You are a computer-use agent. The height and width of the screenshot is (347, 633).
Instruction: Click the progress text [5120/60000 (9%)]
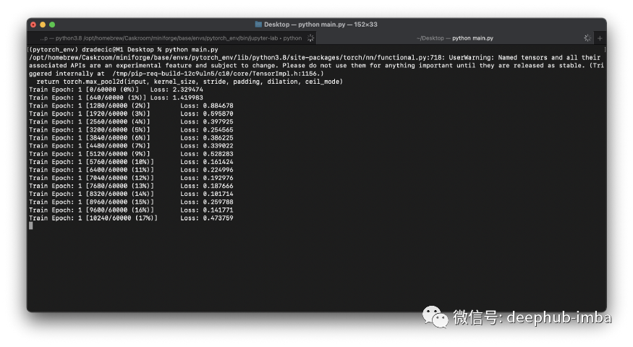coord(118,154)
